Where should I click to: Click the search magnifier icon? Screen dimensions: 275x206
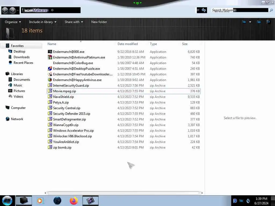[x=271, y=10]
